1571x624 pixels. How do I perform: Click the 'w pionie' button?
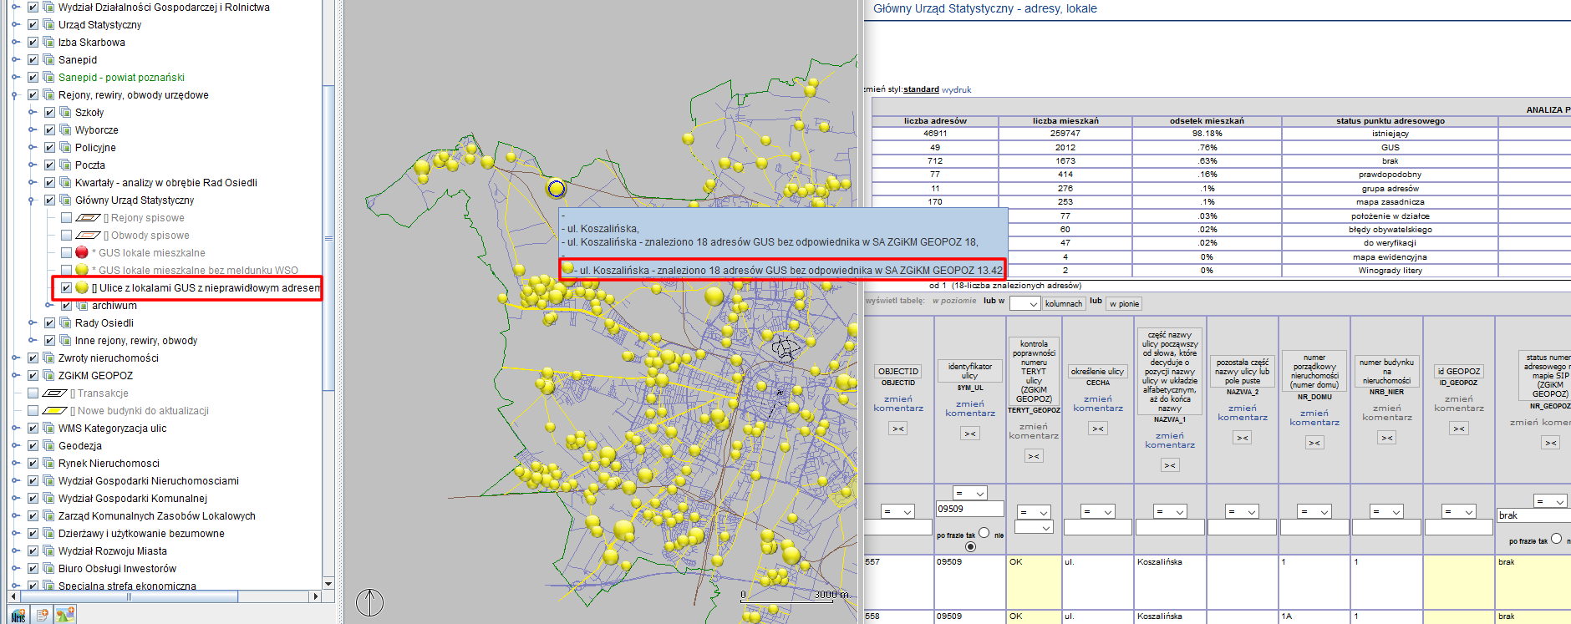pyautogui.click(x=1124, y=304)
